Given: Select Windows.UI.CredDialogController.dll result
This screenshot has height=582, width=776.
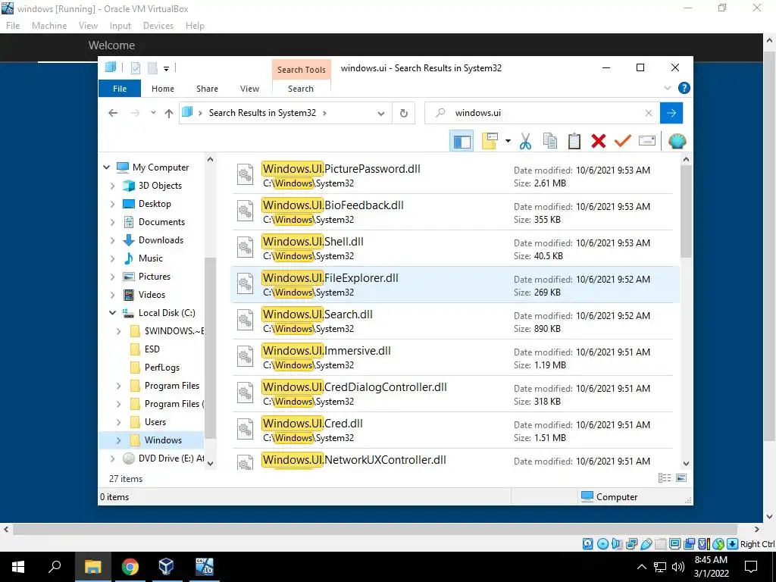Looking at the screenshot, I should point(455,394).
